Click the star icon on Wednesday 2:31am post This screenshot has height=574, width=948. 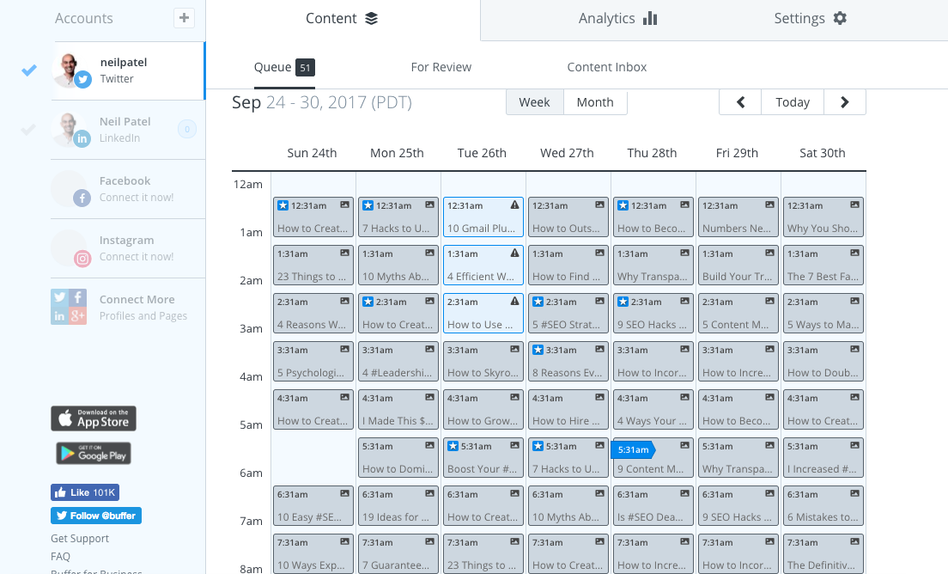[538, 302]
